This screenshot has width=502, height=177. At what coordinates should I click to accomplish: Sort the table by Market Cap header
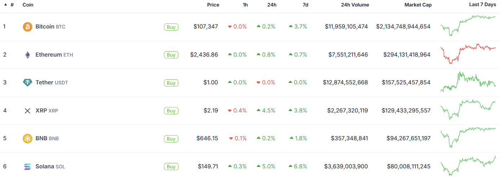click(x=418, y=5)
